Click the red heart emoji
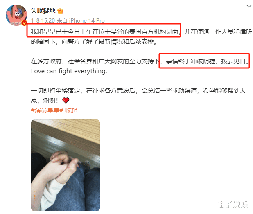 [x=66, y=101]
